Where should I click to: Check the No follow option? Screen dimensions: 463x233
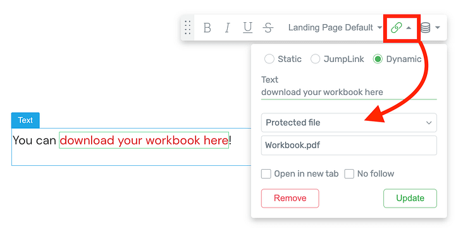[349, 174]
